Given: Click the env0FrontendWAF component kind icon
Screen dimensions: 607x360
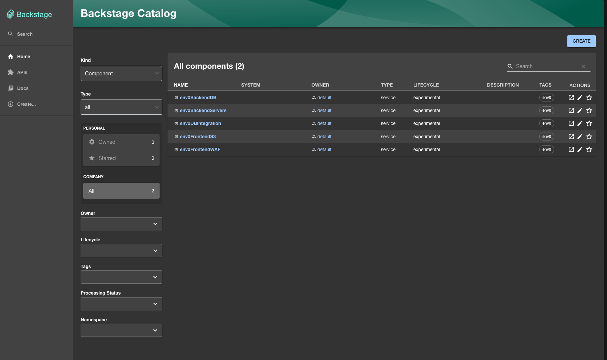Looking at the screenshot, I should [176, 149].
